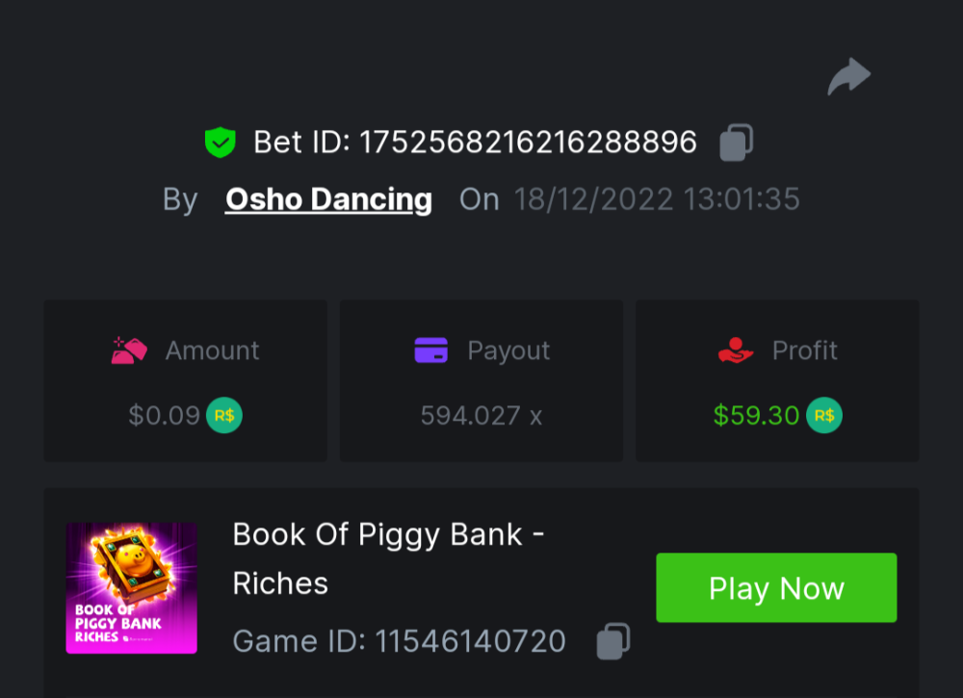Image resolution: width=963 pixels, height=698 pixels.
Task: Click the Bet ID number text
Action: tap(528, 142)
